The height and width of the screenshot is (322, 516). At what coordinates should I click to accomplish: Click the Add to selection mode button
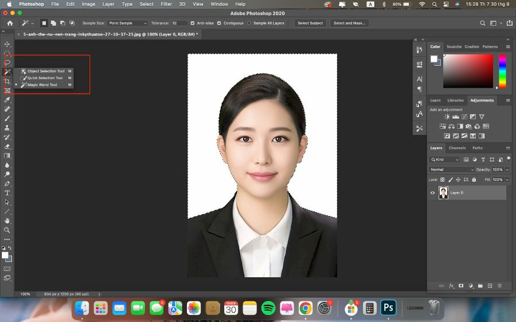(53, 23)
